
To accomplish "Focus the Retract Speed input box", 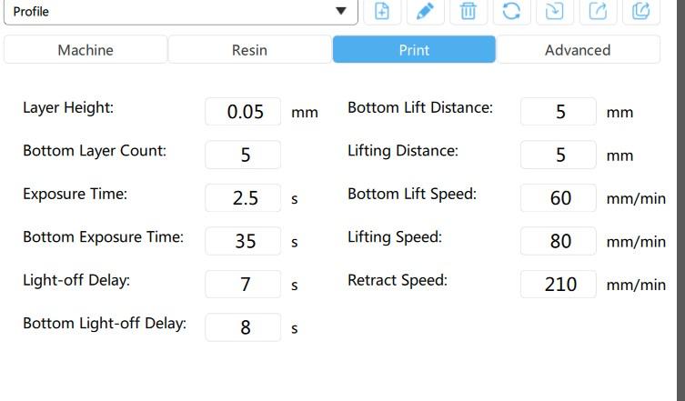I will 559,285.
